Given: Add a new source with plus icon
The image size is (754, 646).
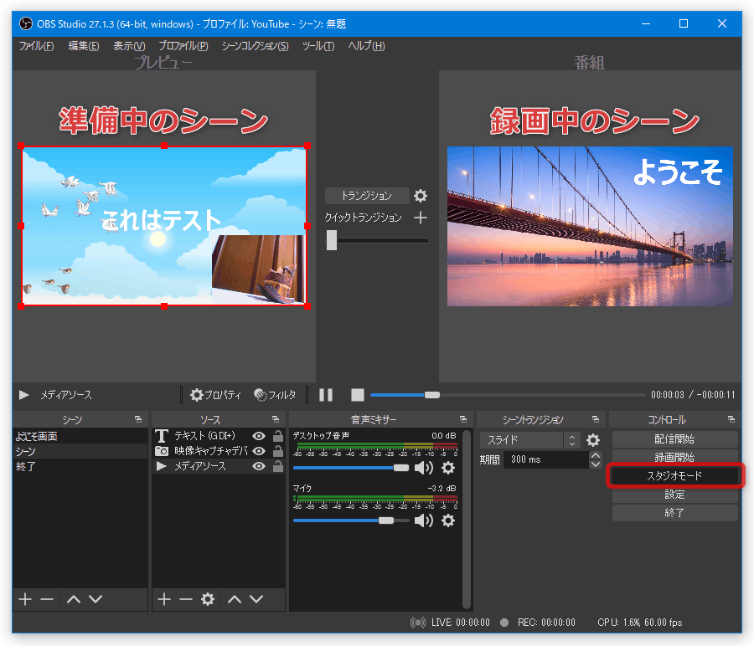Looking at the screenshot, I should point(164,599).
